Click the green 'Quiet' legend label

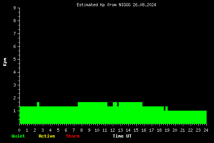click(18, 136)
